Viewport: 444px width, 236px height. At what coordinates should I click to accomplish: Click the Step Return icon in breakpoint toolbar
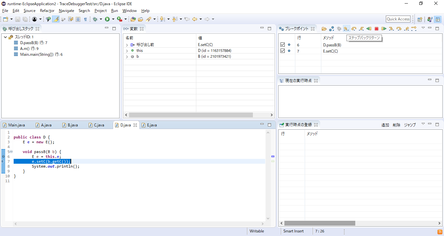[x=406, y=29]
